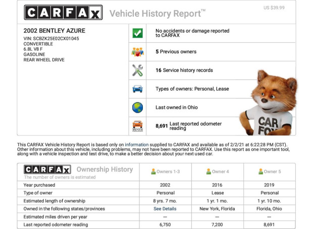Click the VIN SCBZK25E02CX01045 text

point(51,39)
